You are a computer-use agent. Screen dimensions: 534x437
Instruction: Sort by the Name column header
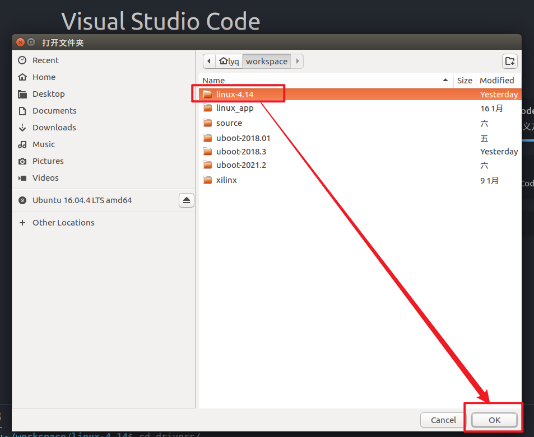coord(326,81)
